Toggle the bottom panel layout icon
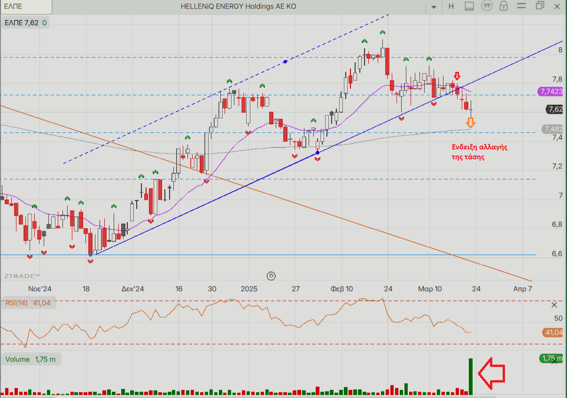The image size is (567, 398). (x=469, y=7)
